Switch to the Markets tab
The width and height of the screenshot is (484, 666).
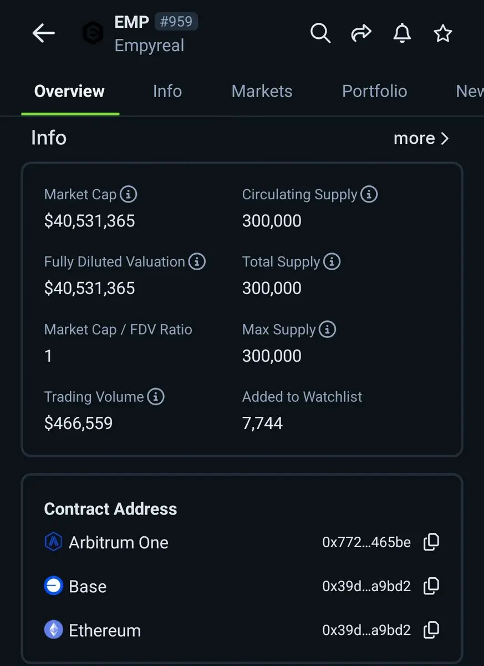262,91
